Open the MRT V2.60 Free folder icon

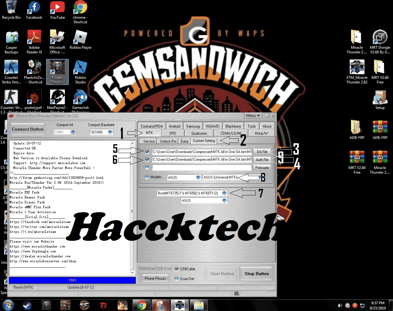[x=380, y=72]
